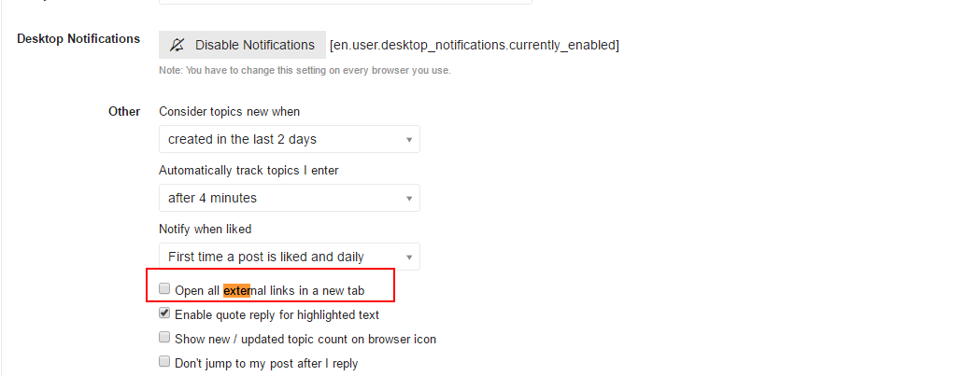Click the partially visible input field at top
Viewport: 979px width, 376px height.
coord(346,2)
